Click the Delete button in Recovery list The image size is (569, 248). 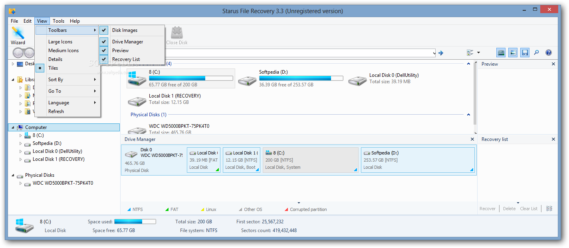point(509,209)
